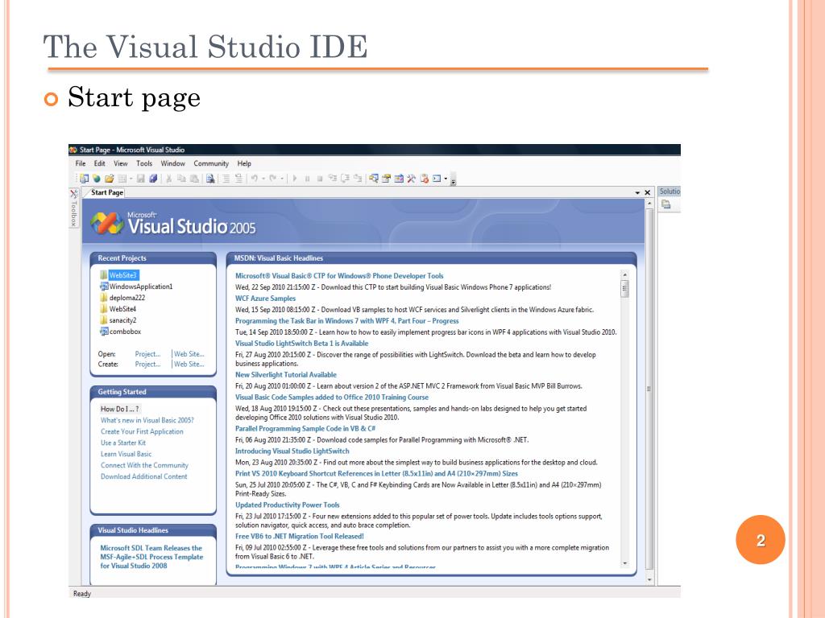Click the Open File folder icon
The image size is (825, 618).
tap(109, 179)
